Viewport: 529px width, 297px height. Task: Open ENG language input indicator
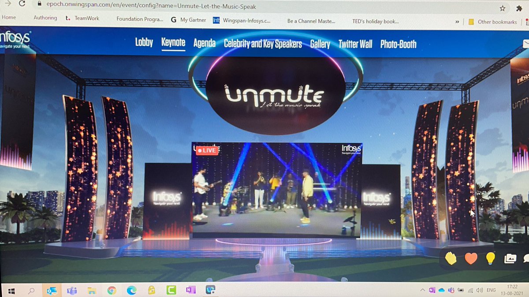[x=491, y=290]
